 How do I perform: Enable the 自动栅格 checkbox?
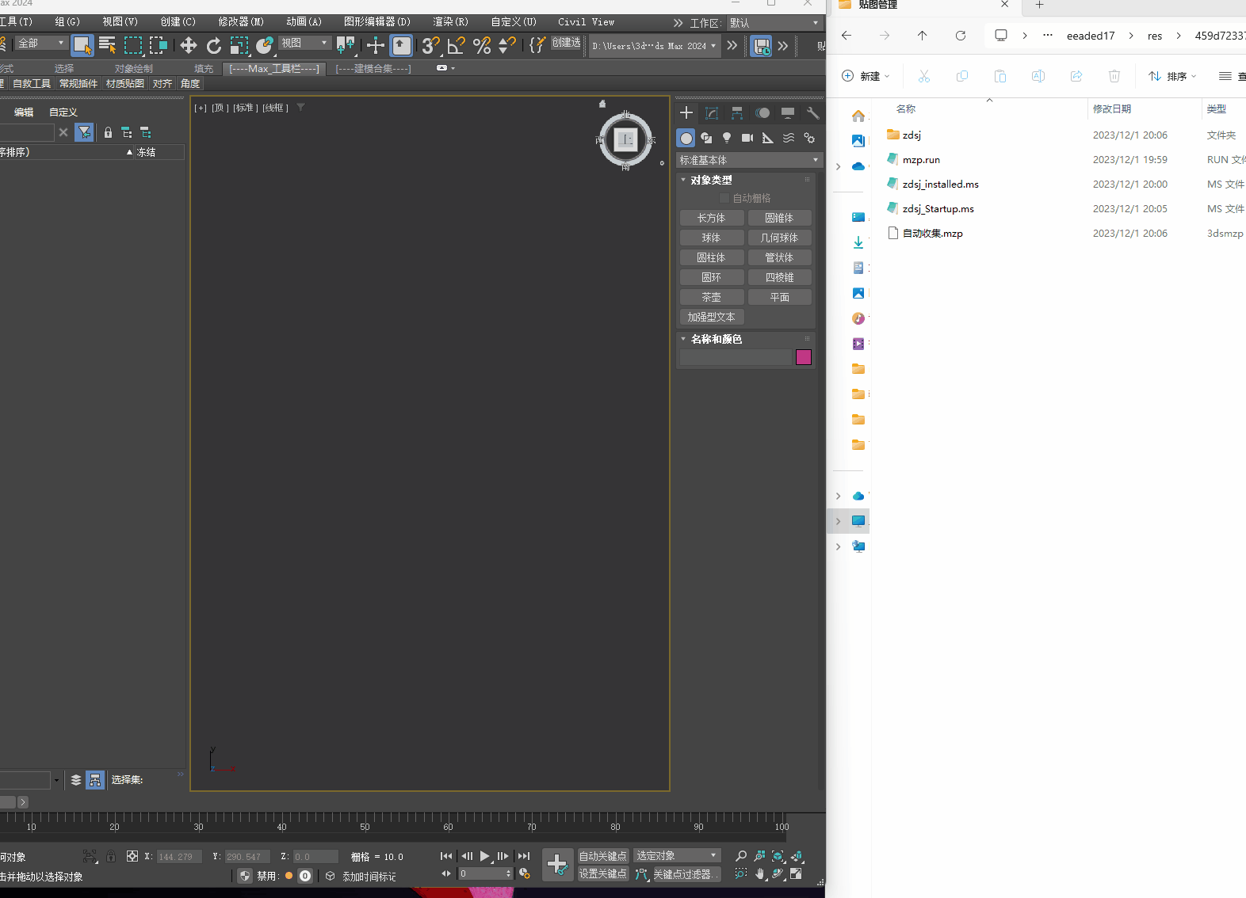724,198
